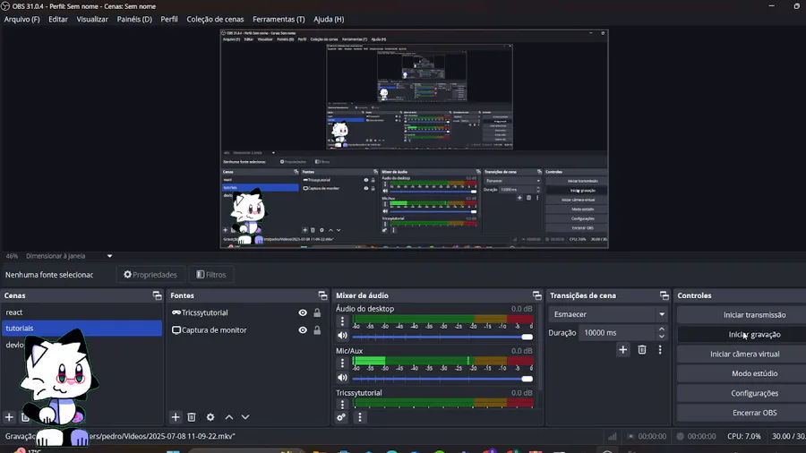Open the Arquivo (F) menu

[x=21, y=19]
